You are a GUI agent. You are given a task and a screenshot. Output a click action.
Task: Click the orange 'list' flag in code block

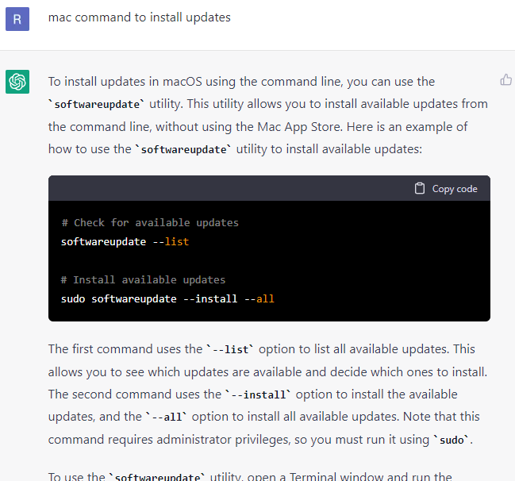(177, 242)
